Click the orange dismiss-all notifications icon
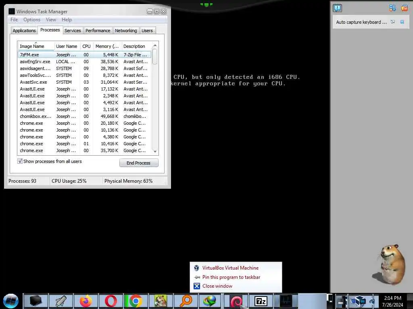Screen dimensions: 413x309 click(404, 8)
